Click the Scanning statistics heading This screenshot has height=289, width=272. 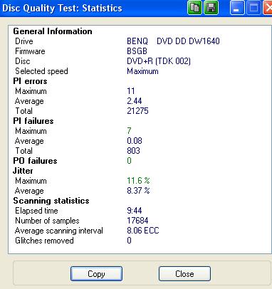pyautogui.click(x=51, y=201)
